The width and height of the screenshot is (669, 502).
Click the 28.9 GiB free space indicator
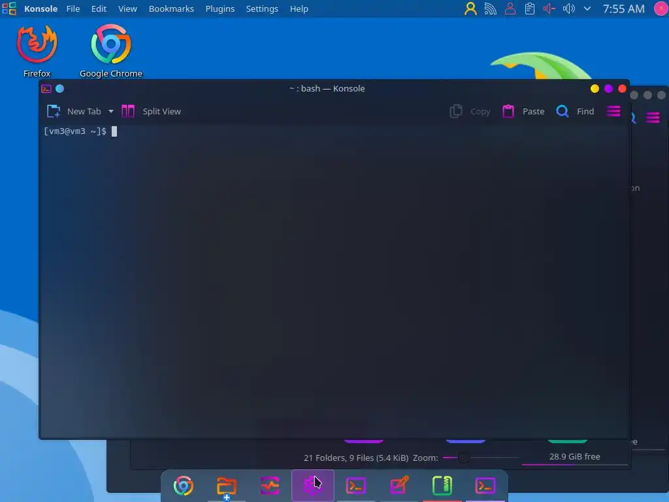point(574,457)
